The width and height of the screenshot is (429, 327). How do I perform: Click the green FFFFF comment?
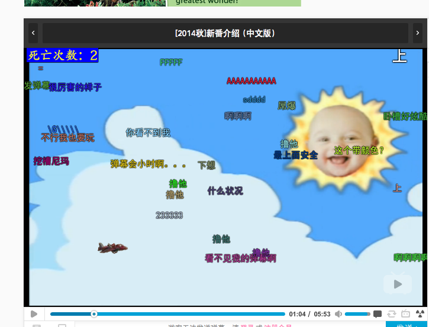(171, 62)
